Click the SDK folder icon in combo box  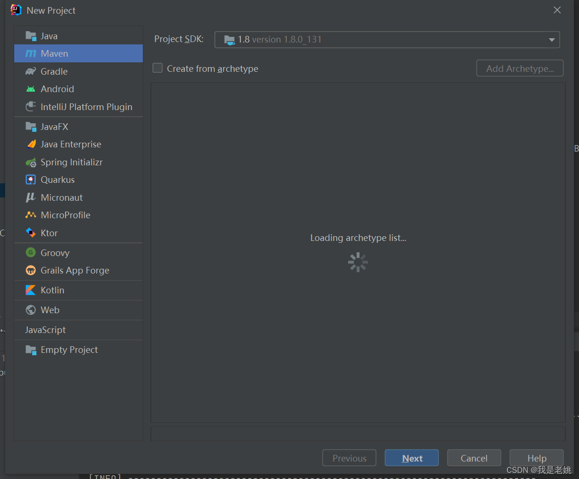coord(229,40)
